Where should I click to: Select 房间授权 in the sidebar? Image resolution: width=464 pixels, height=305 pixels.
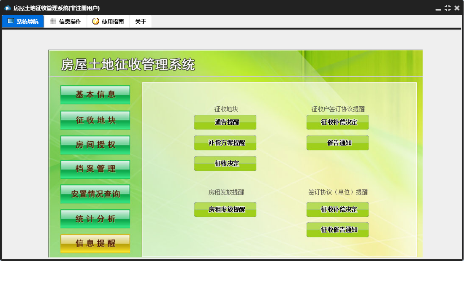click(x=95, y=145)
